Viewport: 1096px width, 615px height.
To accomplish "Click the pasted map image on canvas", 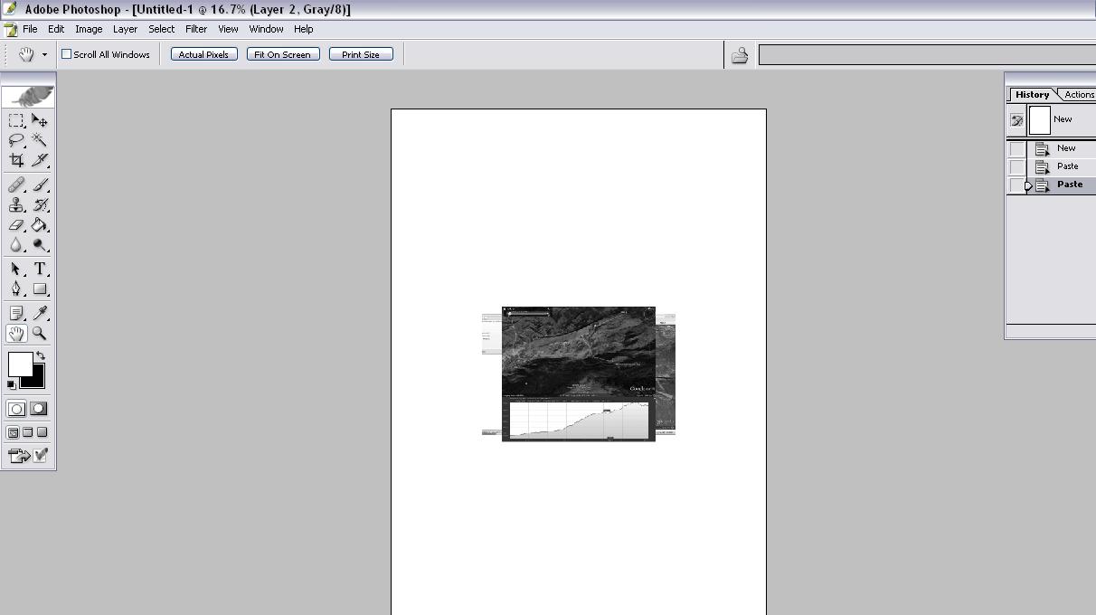I will 579,374.
